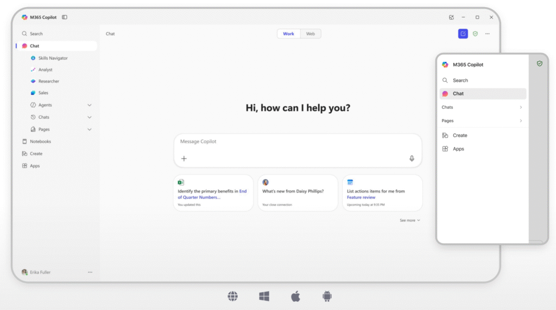Switch to the Work tab
The height and width of the screenshot is (310, 556).
289,34
